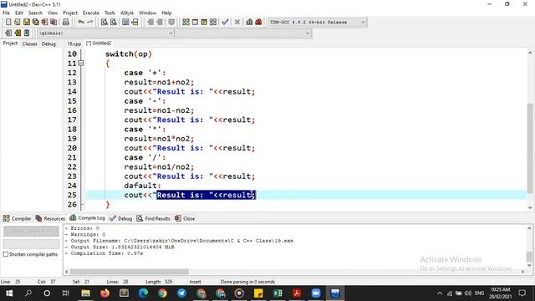535x301 pixels.
Task: Click the green arrow icon in second toolbar row
Action: 18,33
